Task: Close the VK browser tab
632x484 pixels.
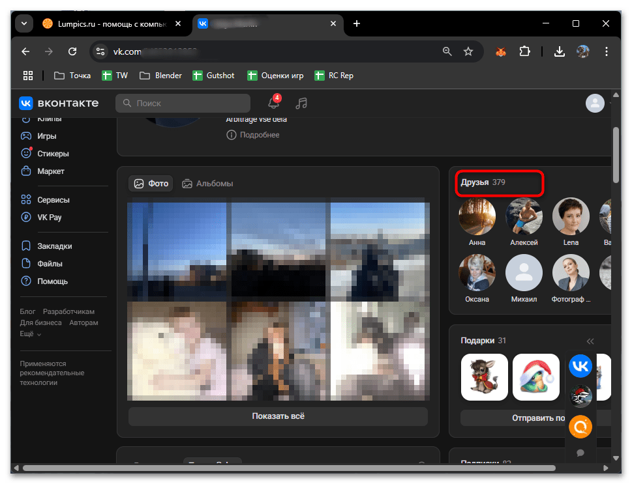Action: coord(333,23)
